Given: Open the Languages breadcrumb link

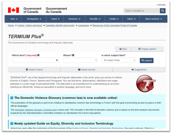Looking at the screenshot, I should 83,25.
